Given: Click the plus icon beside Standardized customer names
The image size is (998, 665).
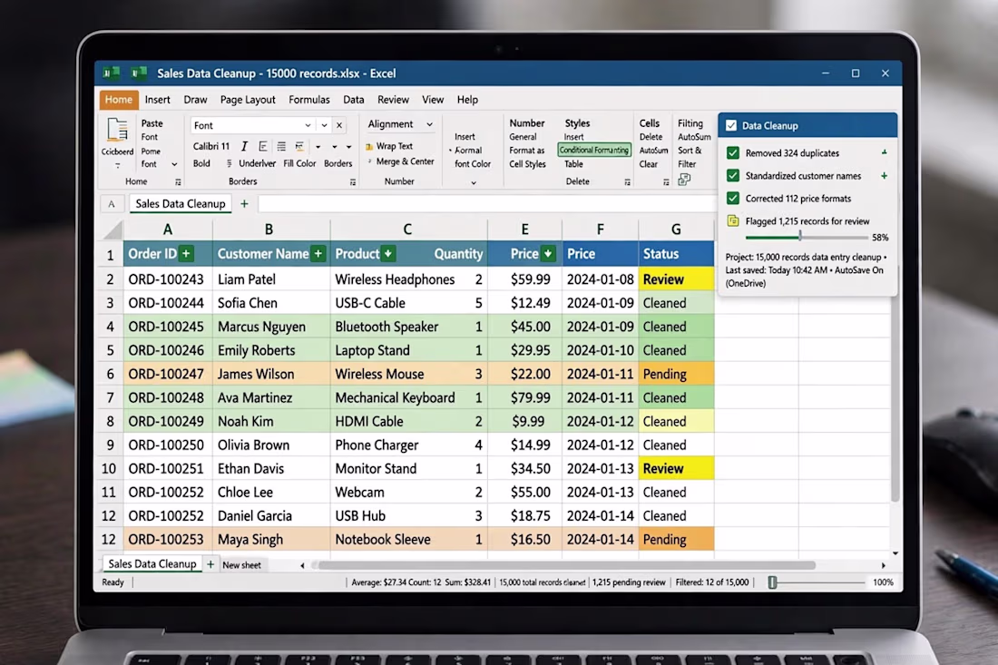Looking at the screenshot, I should pyautogui.click(x=884, y=176).
